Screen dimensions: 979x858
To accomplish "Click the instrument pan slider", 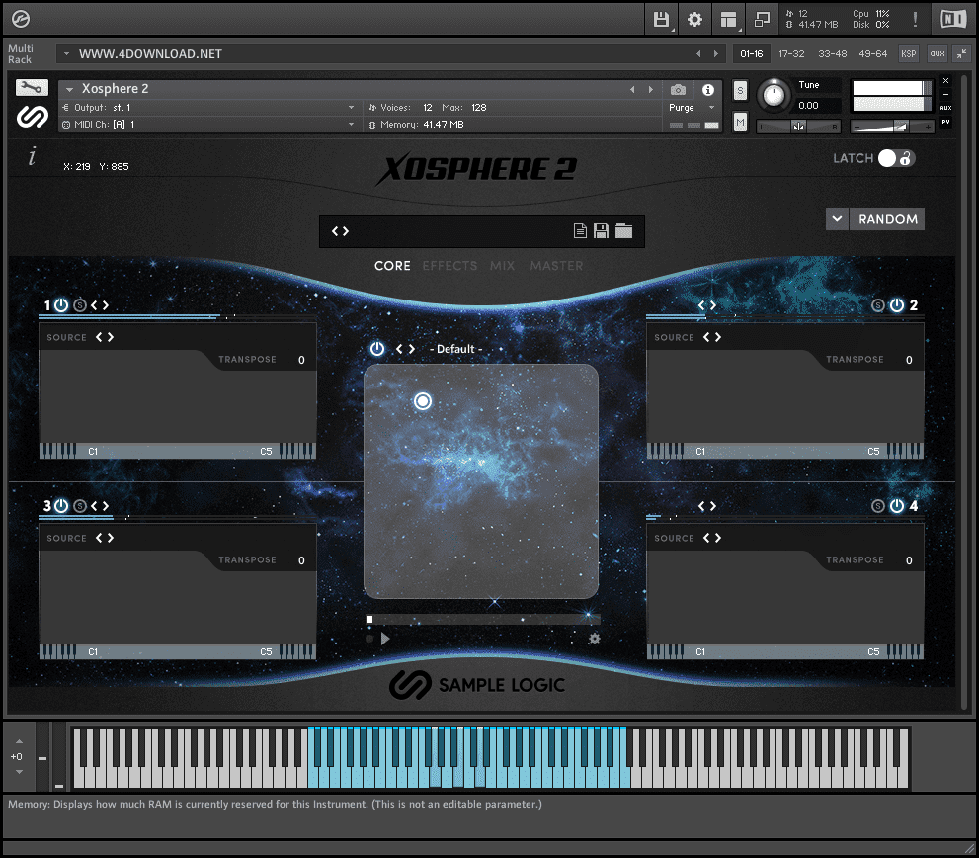I will click(x=798, y=127).
